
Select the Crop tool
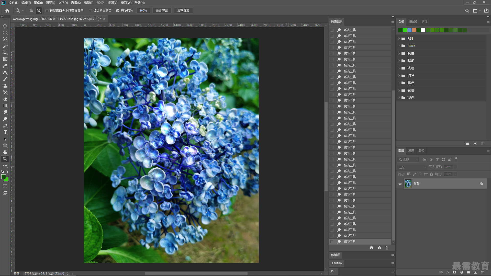(5, 52)
